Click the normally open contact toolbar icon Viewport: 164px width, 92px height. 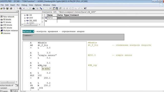64,8
